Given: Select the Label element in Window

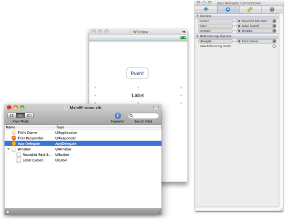Looking at the screenshot, I should (138, 96).
